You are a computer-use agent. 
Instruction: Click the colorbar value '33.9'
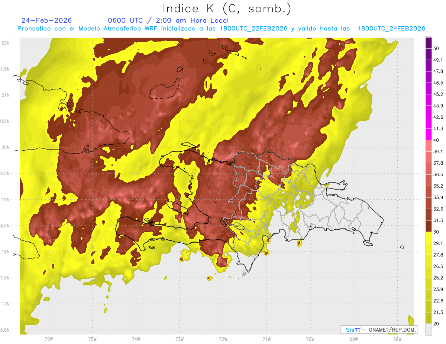pyautogui.click(x=438, y=197)
